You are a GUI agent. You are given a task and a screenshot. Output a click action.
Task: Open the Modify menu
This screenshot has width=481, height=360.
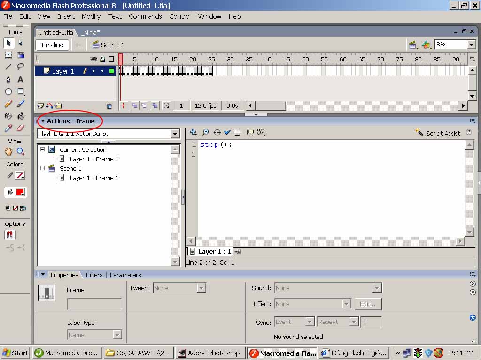[x=91, y=16]
